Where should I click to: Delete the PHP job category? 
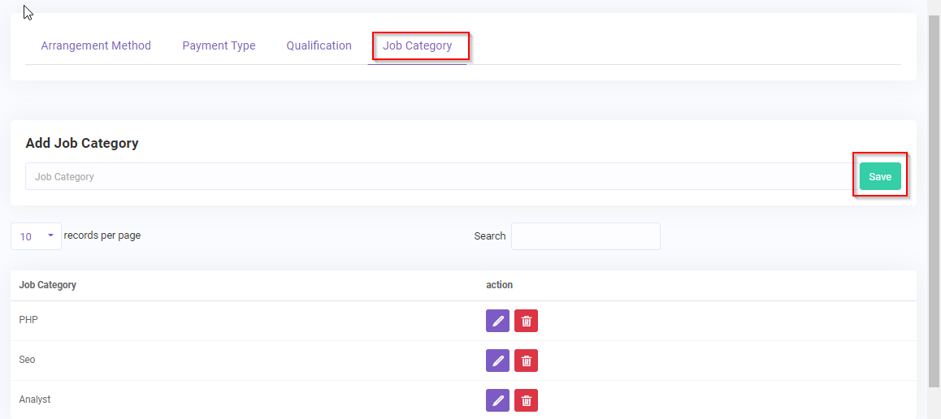(x=526, y=321)
